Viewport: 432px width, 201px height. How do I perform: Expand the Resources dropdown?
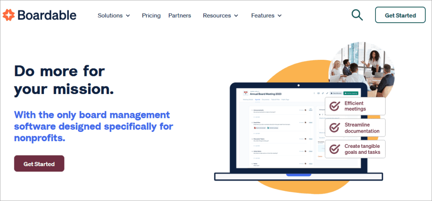tap(220, 16)
